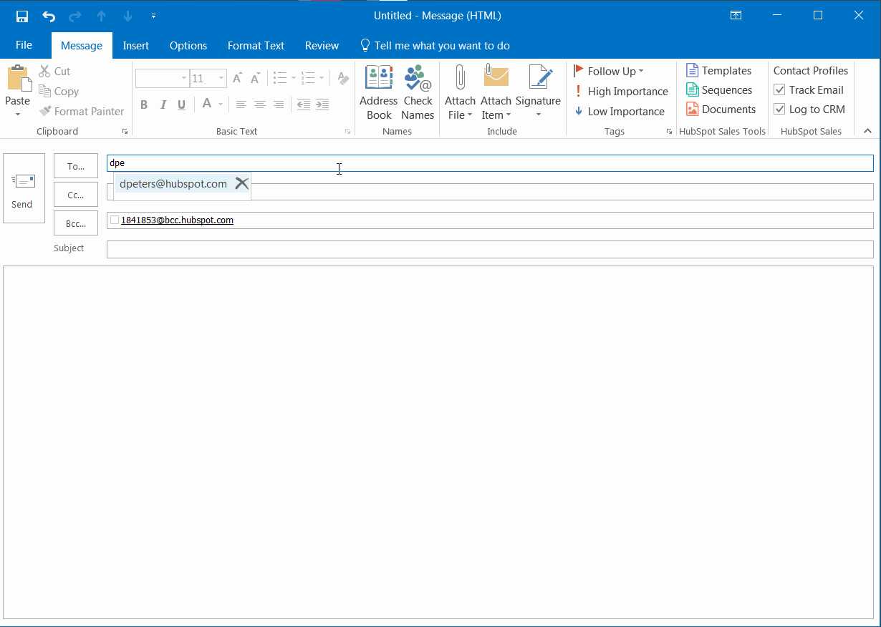Select the Format Painter brush
This screenshot has width=881, height=627.
(x=81, y=111)
